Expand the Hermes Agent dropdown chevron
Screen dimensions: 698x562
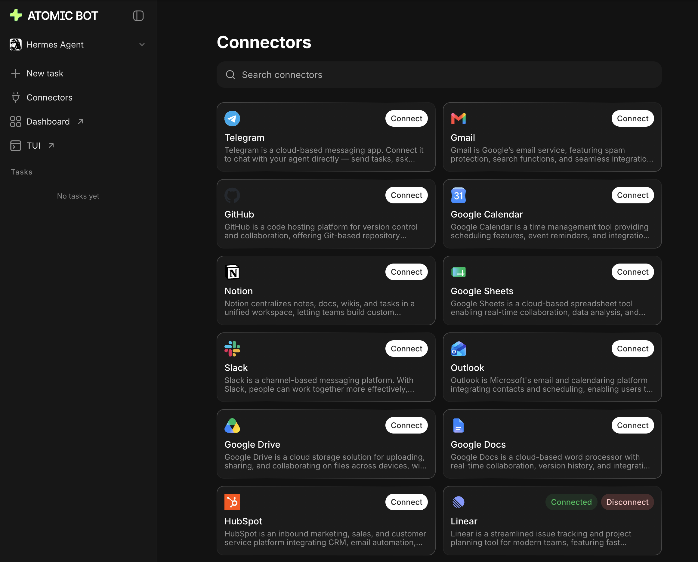tap(142, 45)
